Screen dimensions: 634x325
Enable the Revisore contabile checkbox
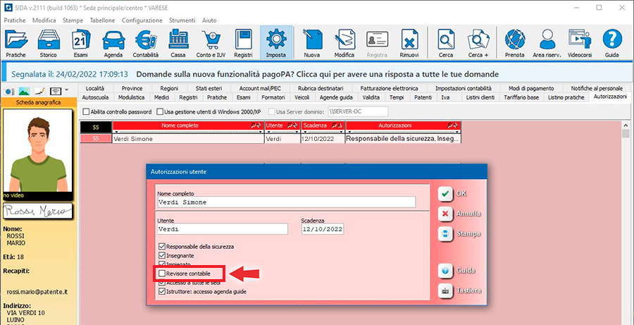[163, 273]
